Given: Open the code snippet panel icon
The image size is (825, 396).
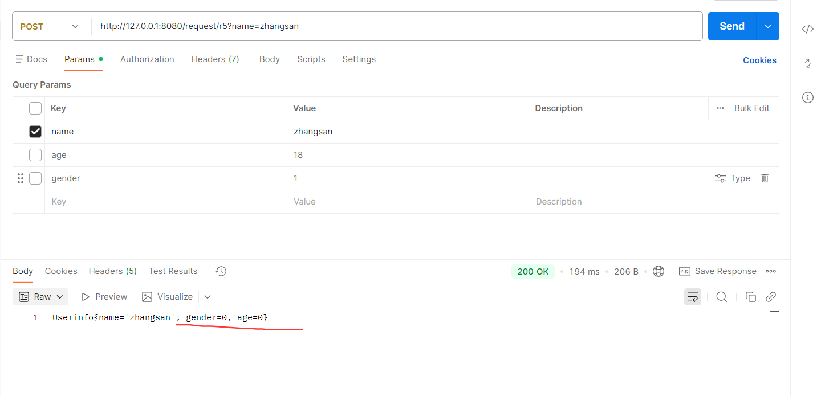Looking at the screenshot, I should tap(807, 30).
